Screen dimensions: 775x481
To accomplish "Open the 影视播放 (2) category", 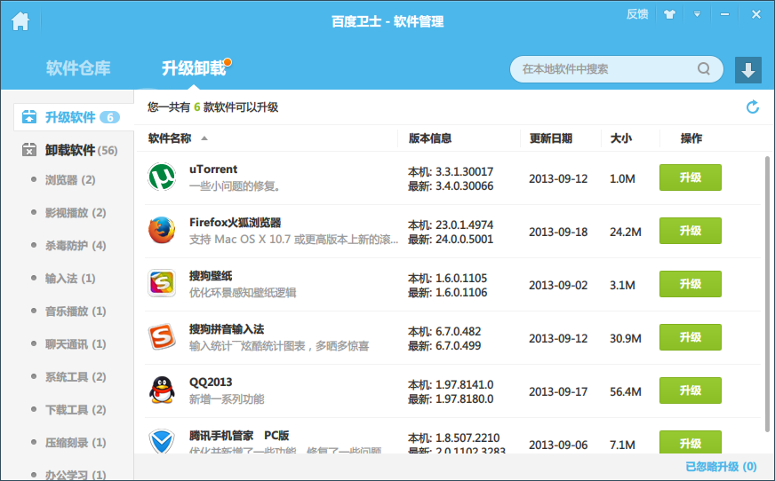I will [76, 213].
